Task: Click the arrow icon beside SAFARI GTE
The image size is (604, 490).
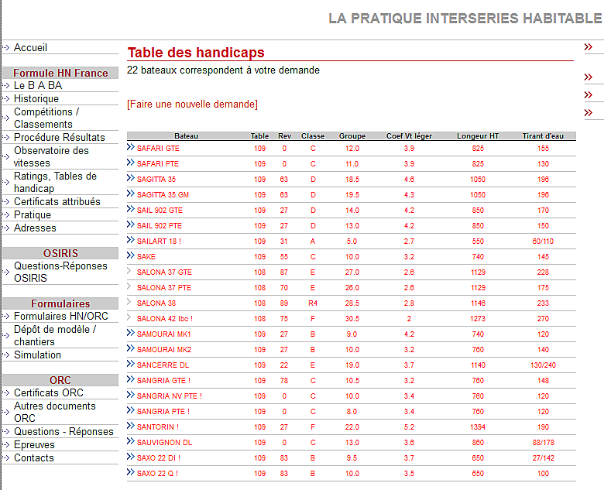Action: 130,147
